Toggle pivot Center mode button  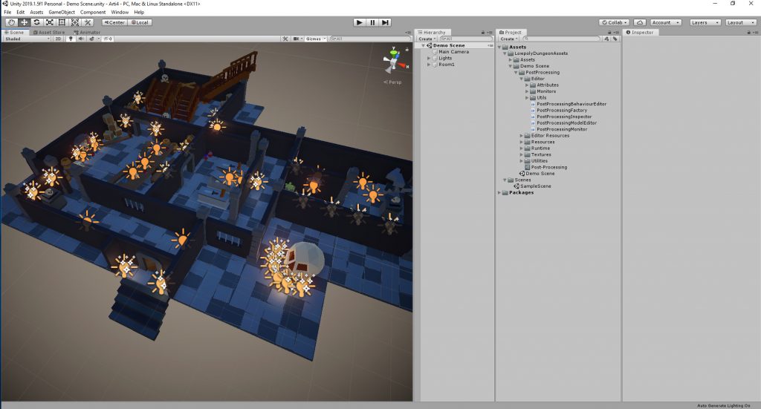[x=114, y=22]
